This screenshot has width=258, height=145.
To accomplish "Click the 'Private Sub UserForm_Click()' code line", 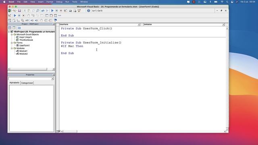I will click(x=87, y=29).
